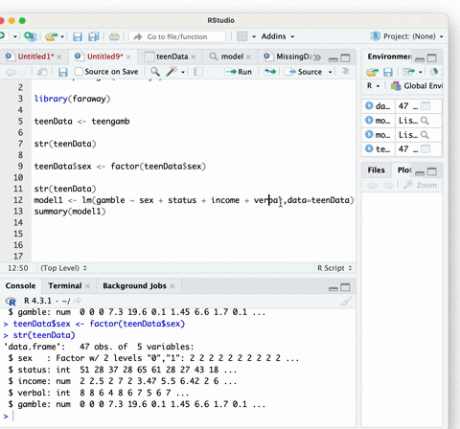Screen dimensions: 460x429
Task: Open R language selector in Environment pane
Action: coord(373,86)
